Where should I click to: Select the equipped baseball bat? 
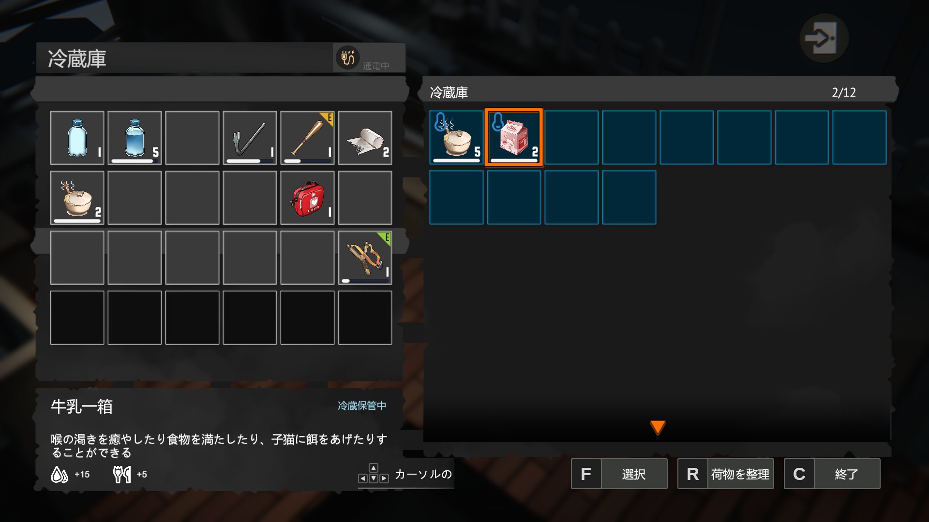click(307, 138)
